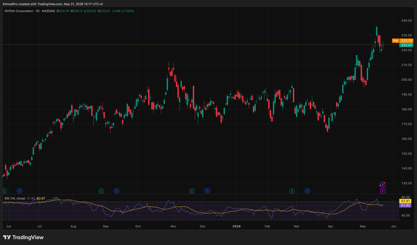
Task: Click the high value H226.13
Action: (x=77, y=11)
